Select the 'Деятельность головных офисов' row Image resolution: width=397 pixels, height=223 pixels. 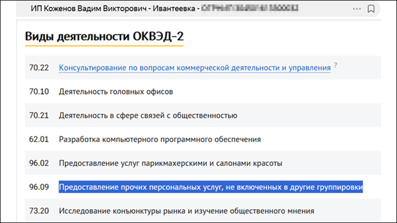(x=116, y=91)
